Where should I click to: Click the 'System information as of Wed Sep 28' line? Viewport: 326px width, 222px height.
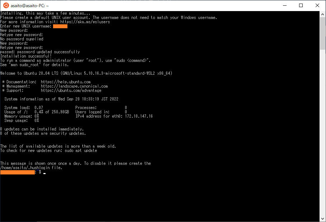point(61,99)
